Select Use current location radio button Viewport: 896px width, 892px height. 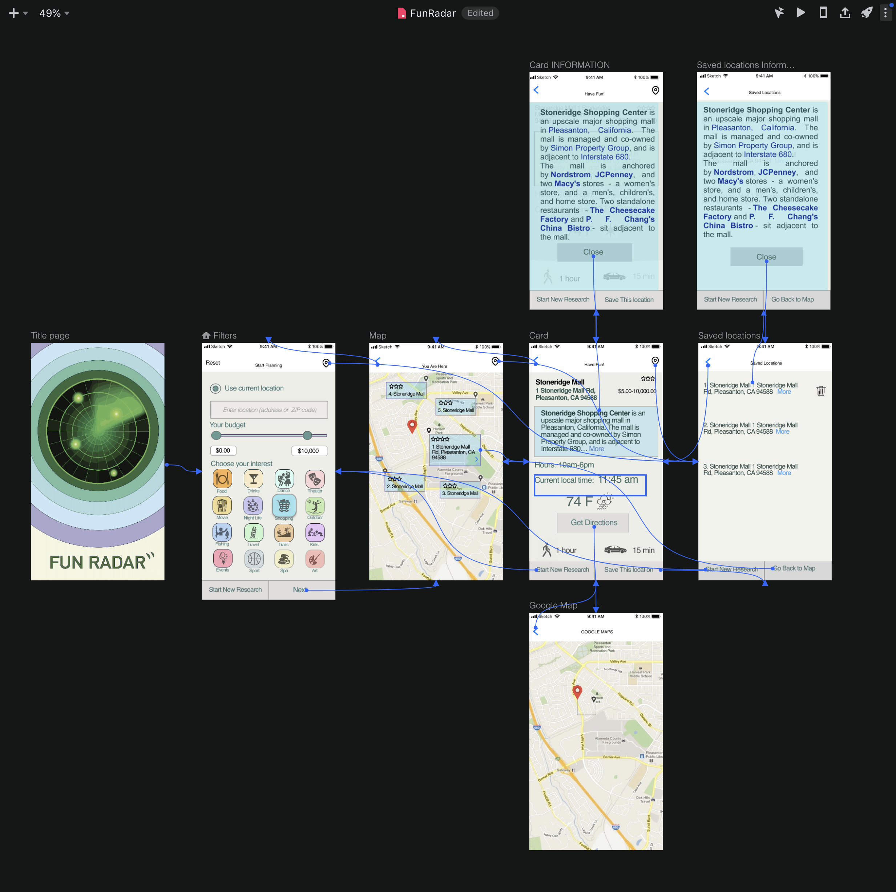216,388
